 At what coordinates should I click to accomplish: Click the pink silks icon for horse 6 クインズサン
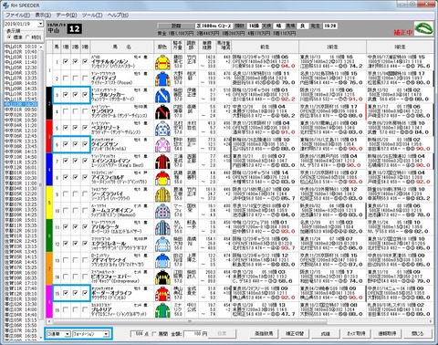point(162,144)
